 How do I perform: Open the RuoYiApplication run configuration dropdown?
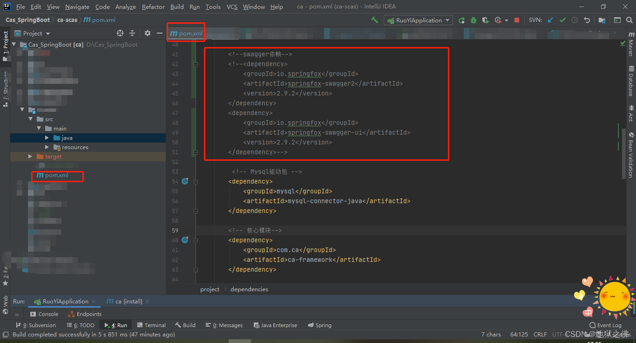click(x=418, y=20)
